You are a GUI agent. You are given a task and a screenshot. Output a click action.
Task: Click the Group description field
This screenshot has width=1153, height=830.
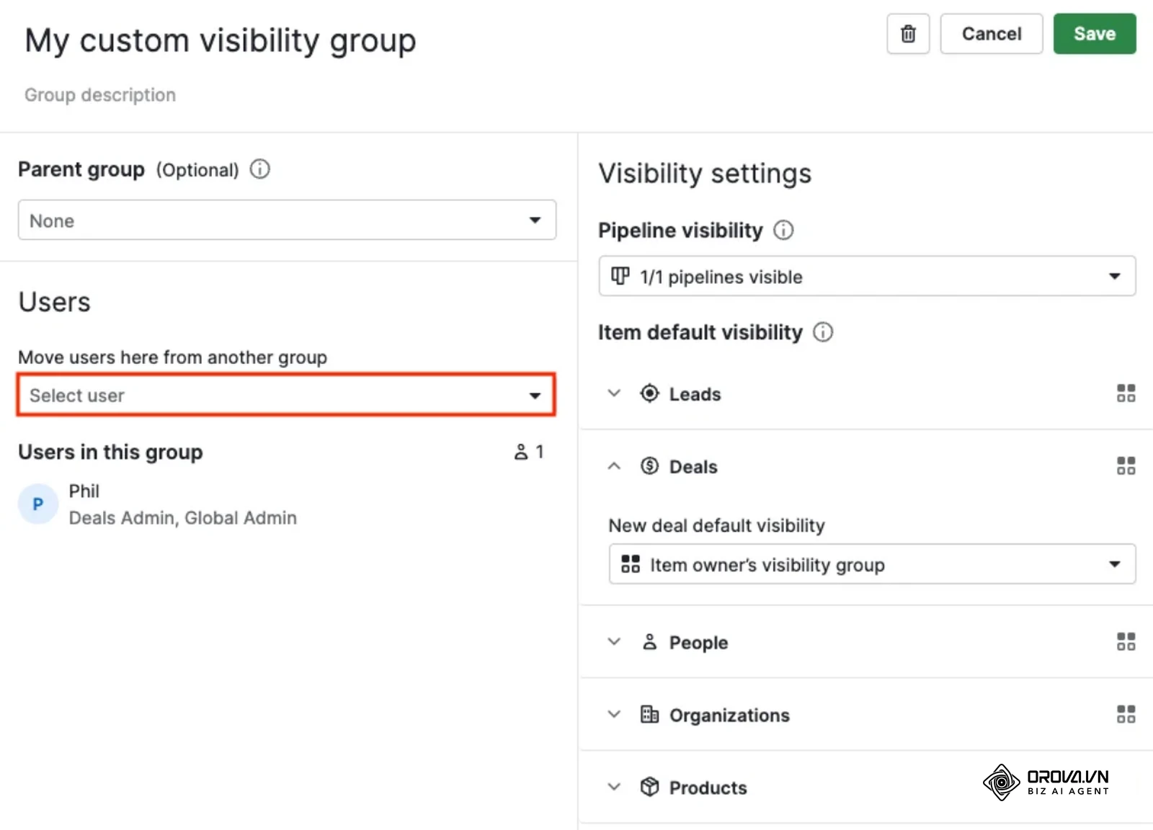click(x=100, y=95)
